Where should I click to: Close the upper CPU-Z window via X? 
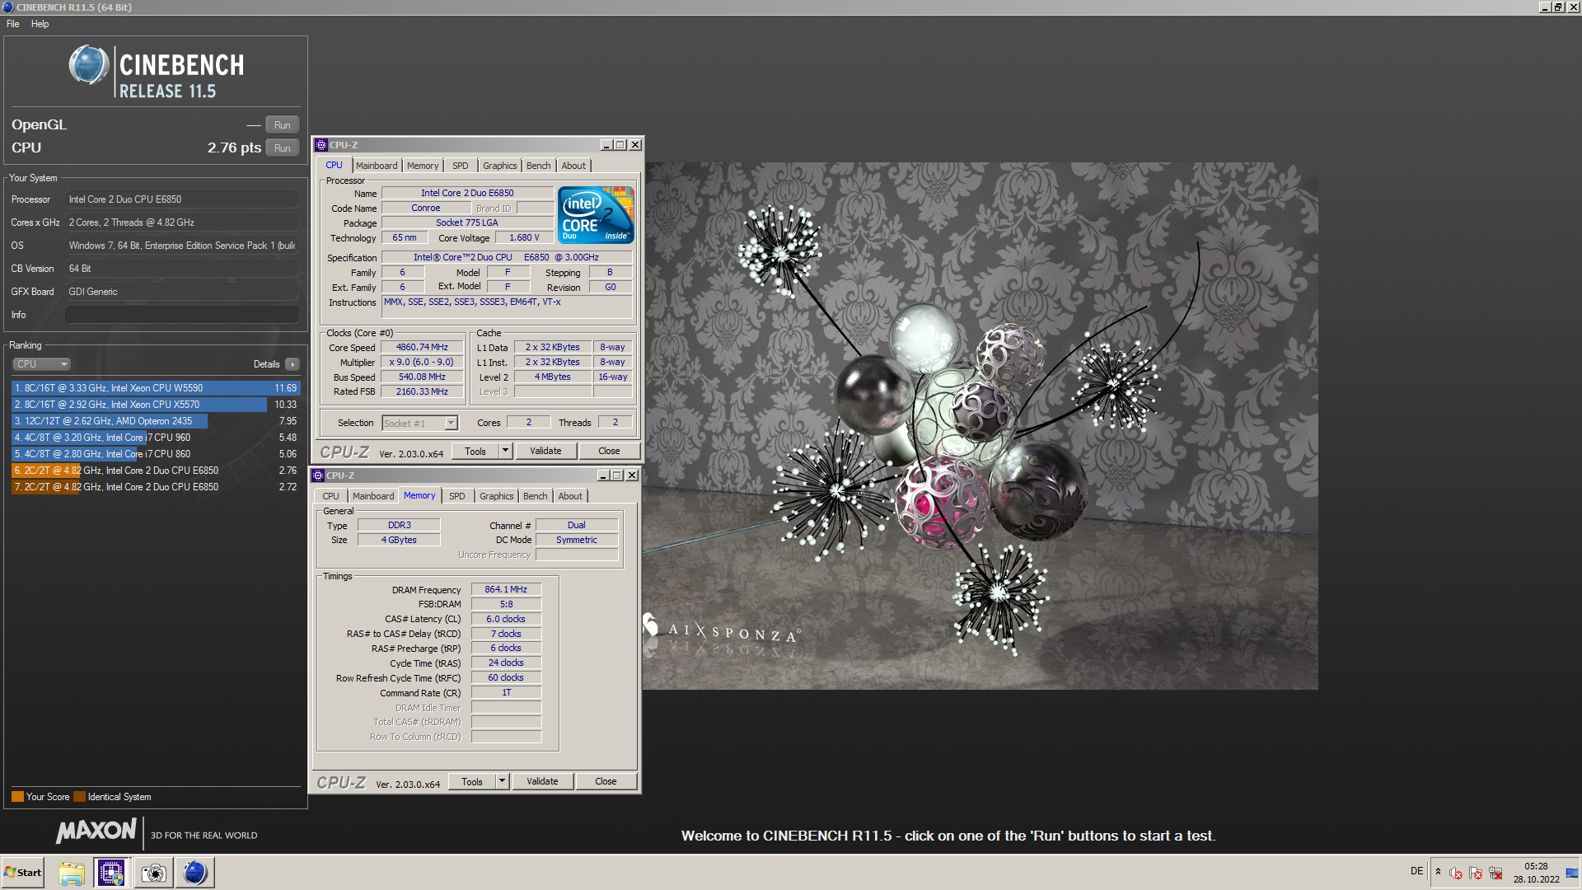pyautogui.click(x=635, y=145)
